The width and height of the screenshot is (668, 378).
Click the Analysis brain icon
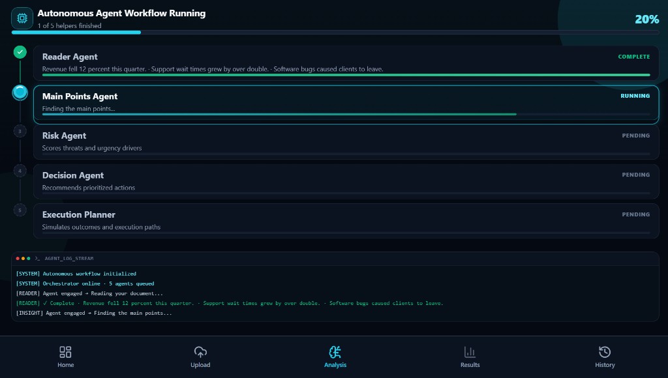[x=335, y=352]
